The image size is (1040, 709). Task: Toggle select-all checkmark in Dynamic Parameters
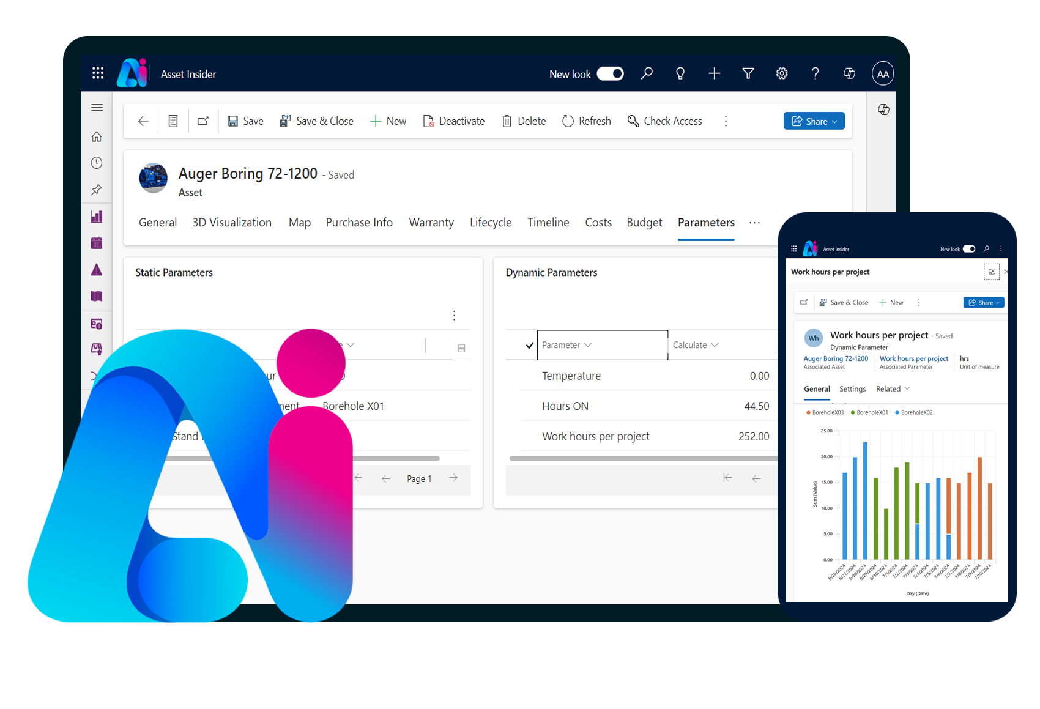pyautogui.click(x=530, y=345)
